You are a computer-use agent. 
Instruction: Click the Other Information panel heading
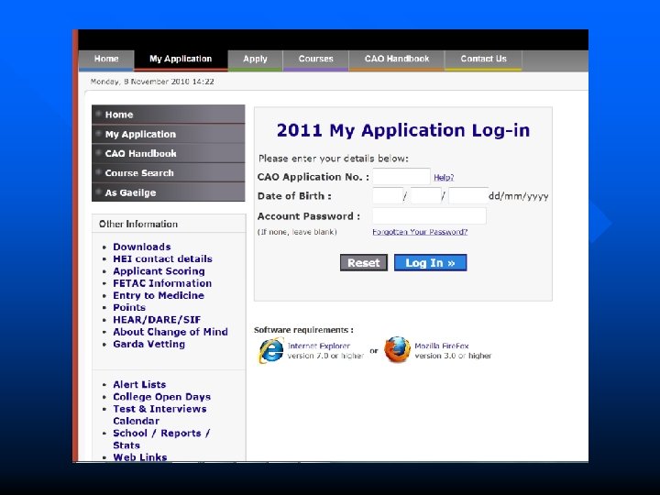(138, 224)
